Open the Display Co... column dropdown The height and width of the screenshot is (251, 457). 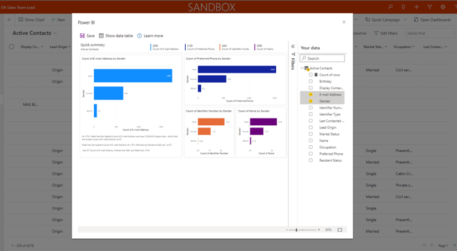[x=42, y=47]
